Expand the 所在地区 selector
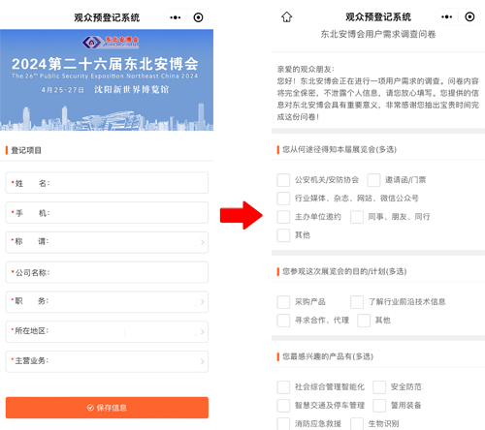 pos(107,331)
